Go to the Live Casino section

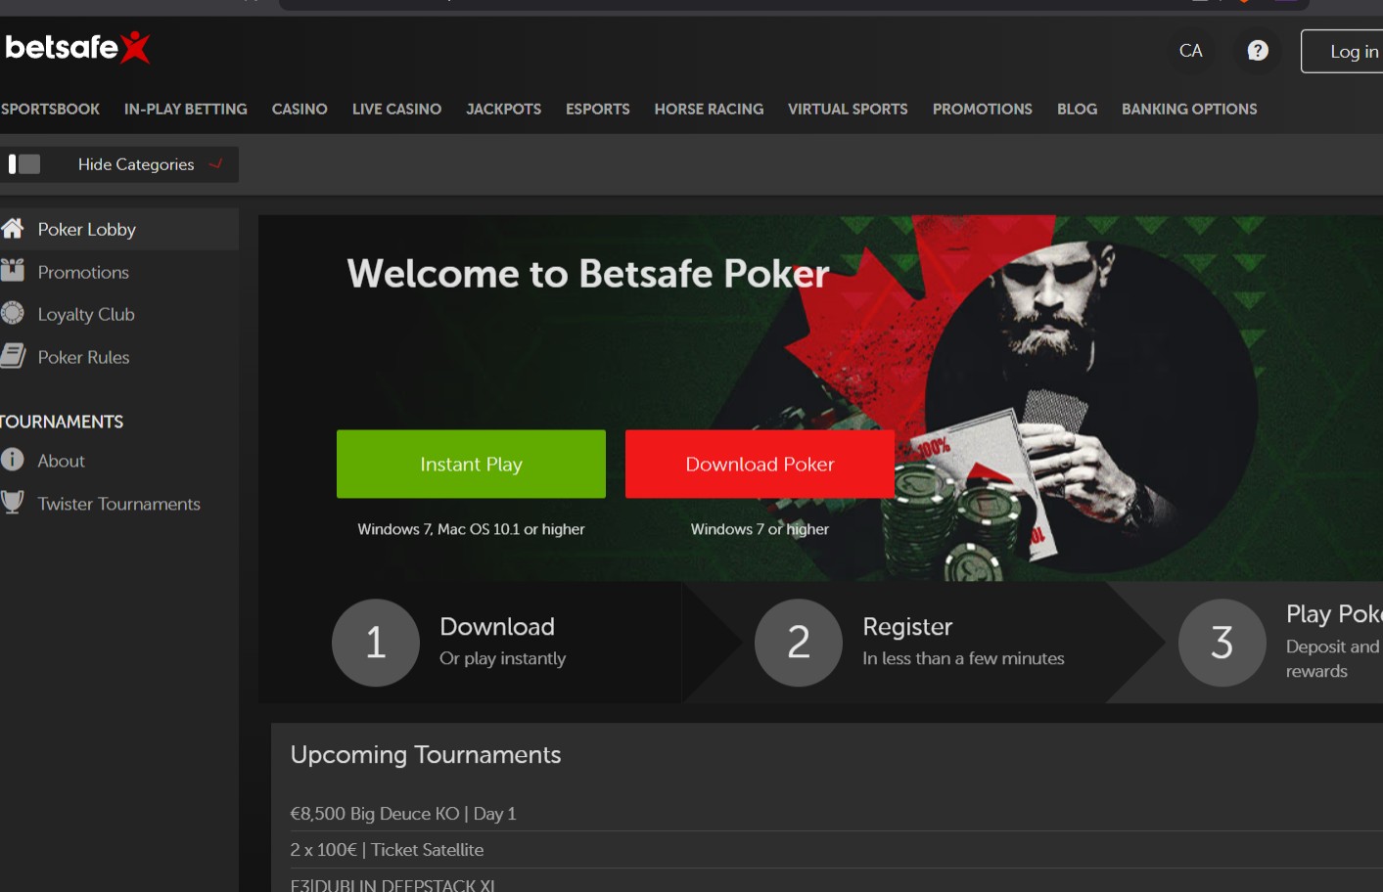pos(396,110)
